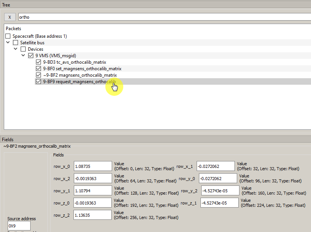Uncheck 9-BD3 tc_avs_orthocalib_matrix checkbox

38,62
